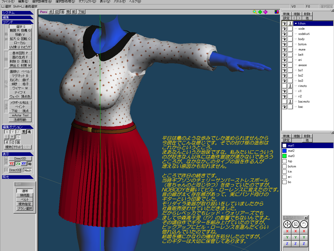Viewport: 334px width, 251px height.
Task: Click the rotate handle in operation panel
Action: click(x=304, y=224)
